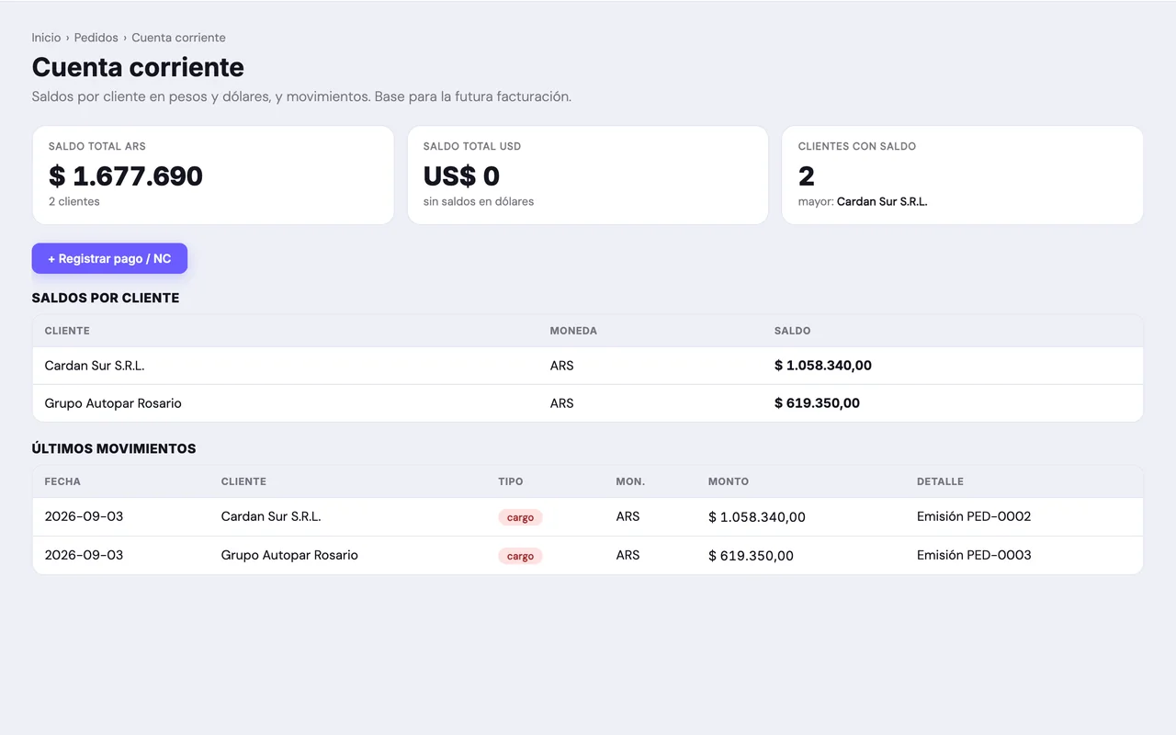The width and height of the screenshot is (1176, 735).
Task: Click the Monto column header
Action: coord(729,481)
